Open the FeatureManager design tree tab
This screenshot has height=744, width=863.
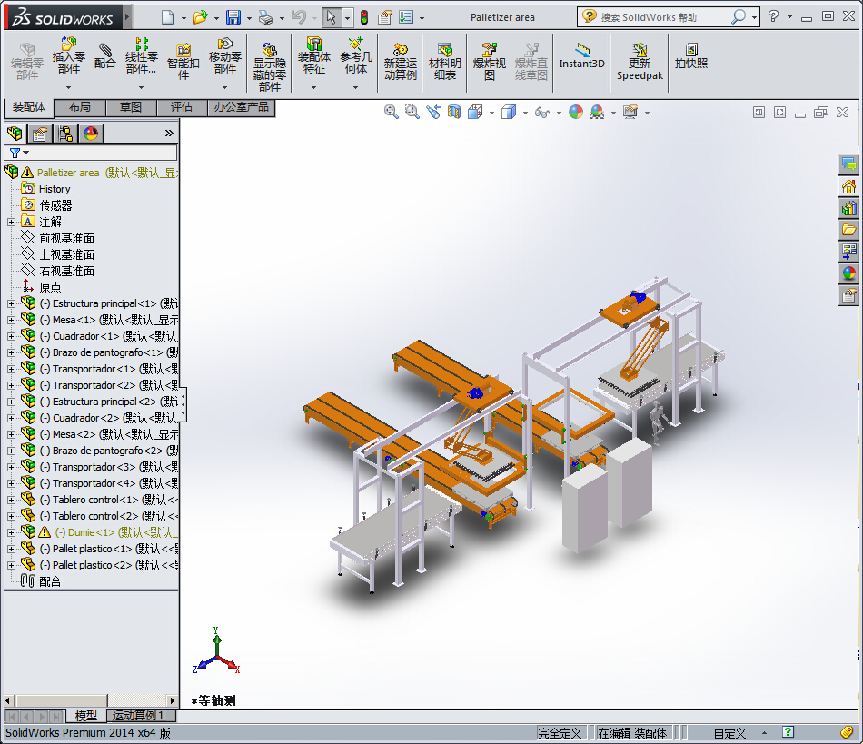(x=15, y=134)
